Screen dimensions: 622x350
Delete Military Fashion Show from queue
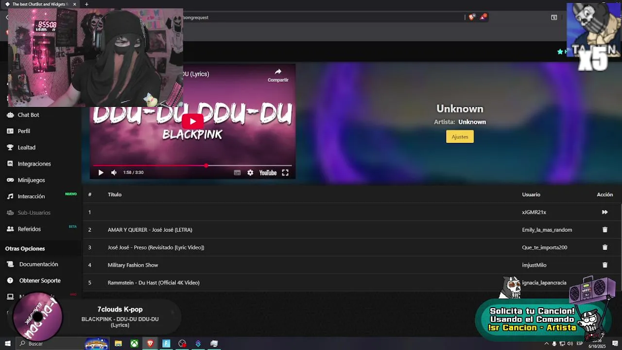click(605, 265)
